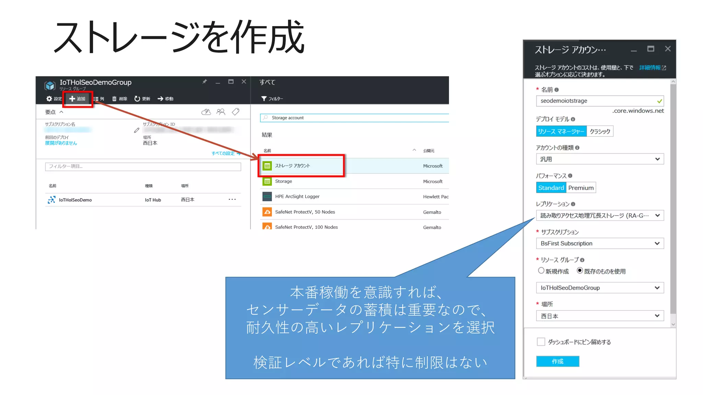Select Standard performance
Image resolution: width=703 pixels, height=395 pixels.
[551, 188]
